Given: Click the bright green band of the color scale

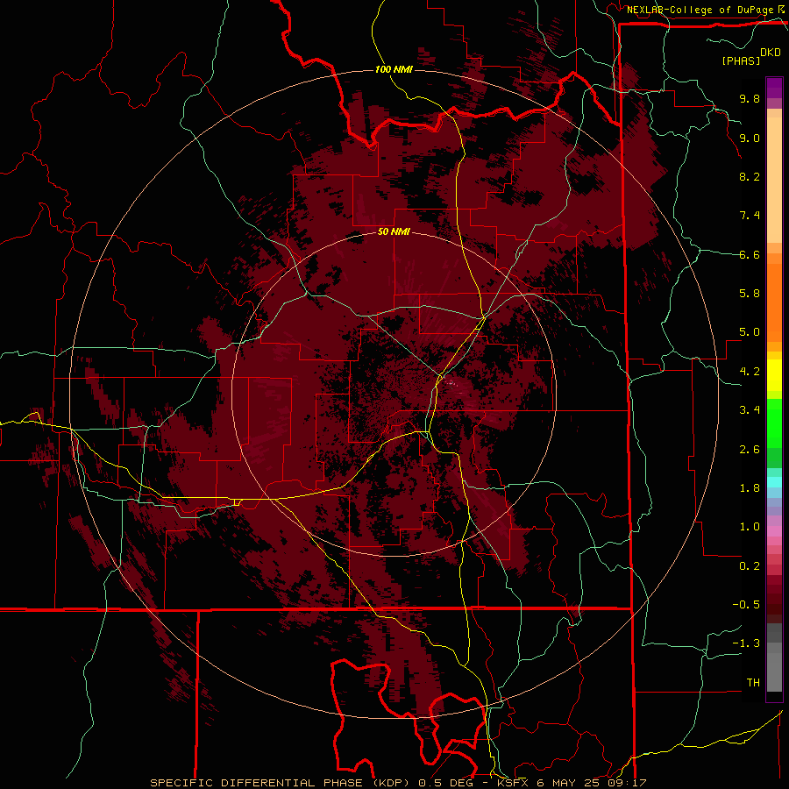Looking at the screenshot, I should point(774,423).
